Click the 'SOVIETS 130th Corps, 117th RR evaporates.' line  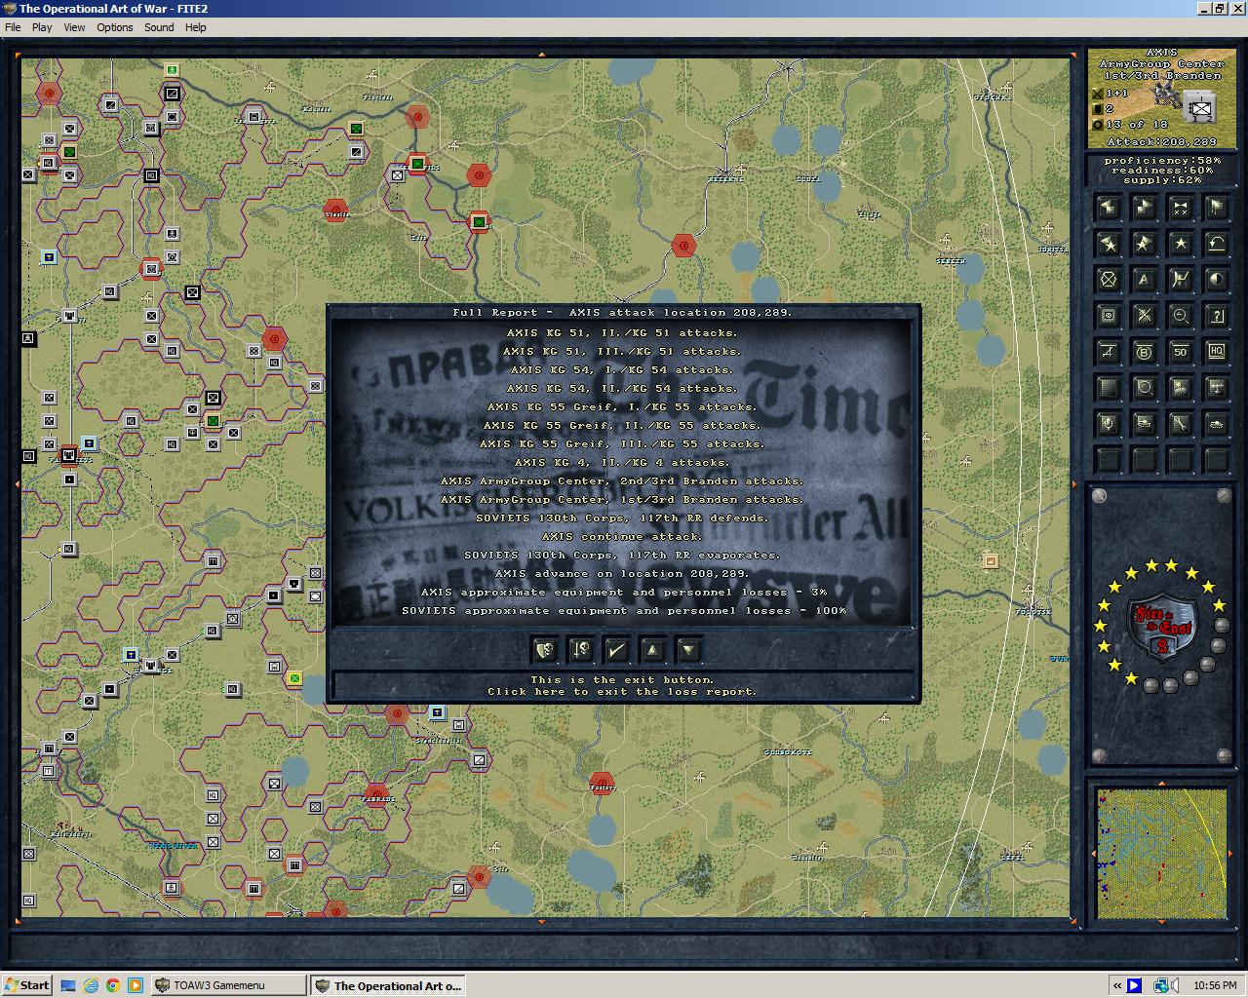click(x=622, y=556)
